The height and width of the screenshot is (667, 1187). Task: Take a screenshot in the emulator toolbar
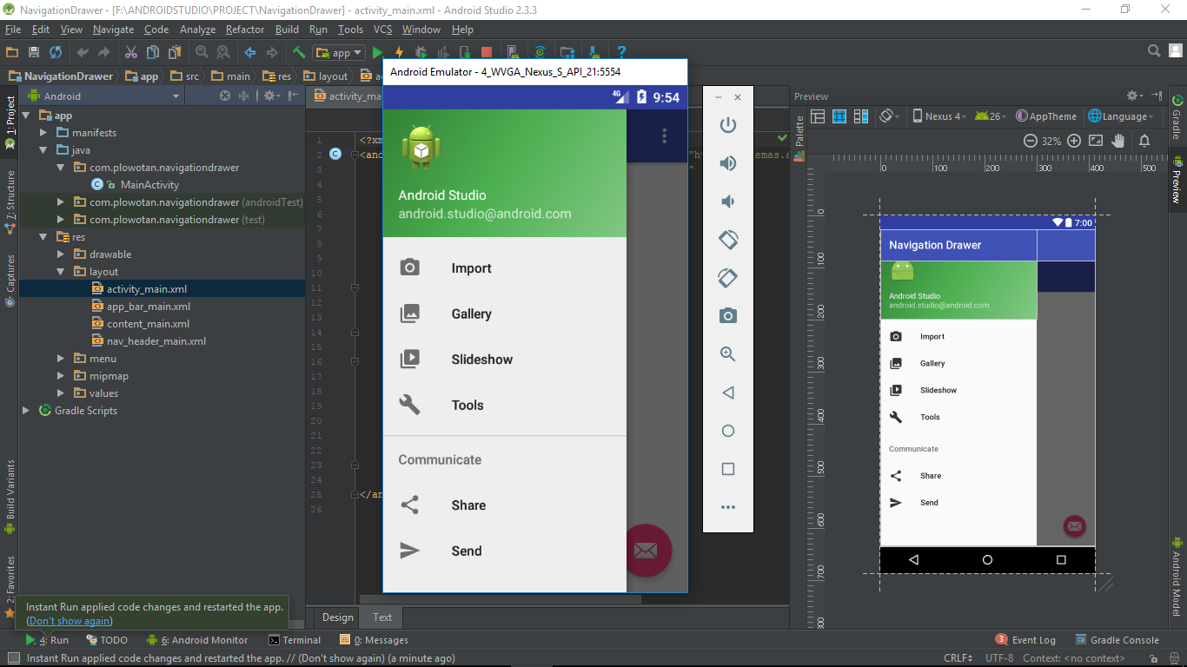[x=728, y=315]
